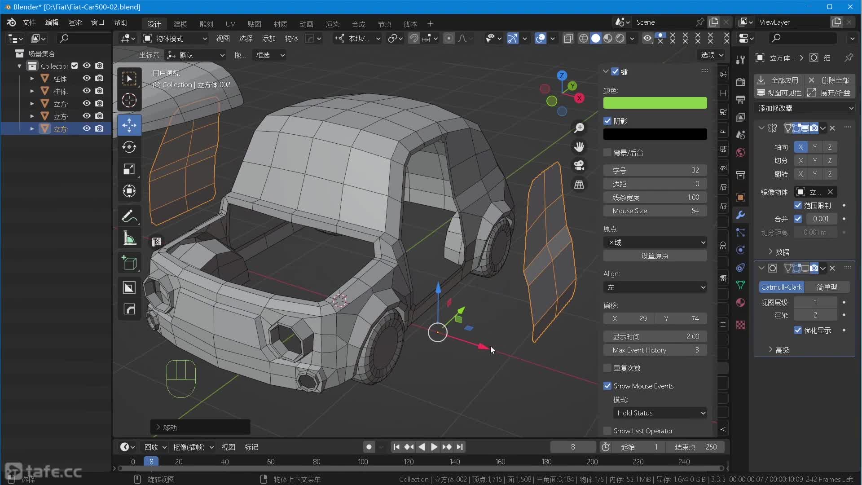Click the 字号 value slider
862x485 pixels.
tap(655, 170)
